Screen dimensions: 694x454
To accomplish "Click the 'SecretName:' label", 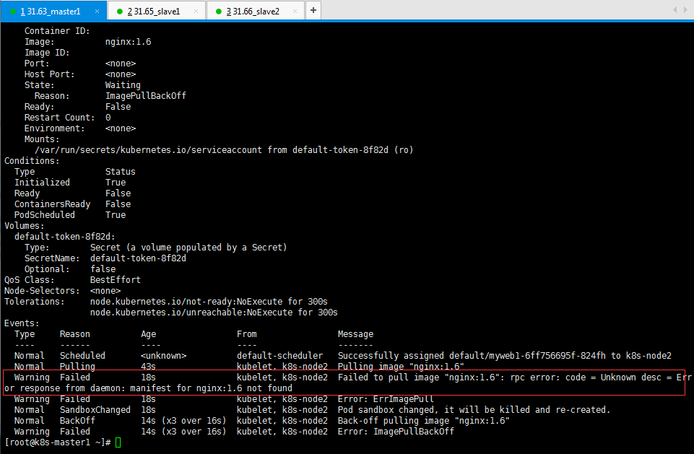I will pos(52,258).
